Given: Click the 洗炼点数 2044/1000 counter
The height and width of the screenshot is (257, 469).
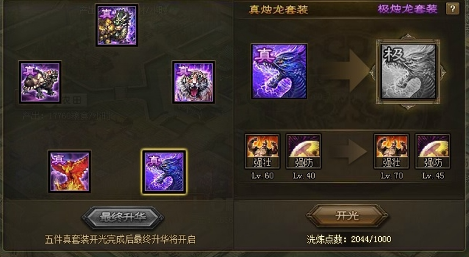Looking at the screenshot, I should point(349,239).
